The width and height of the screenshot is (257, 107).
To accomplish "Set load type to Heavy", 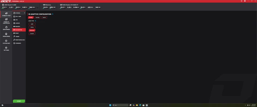I will tap(32, 27).
